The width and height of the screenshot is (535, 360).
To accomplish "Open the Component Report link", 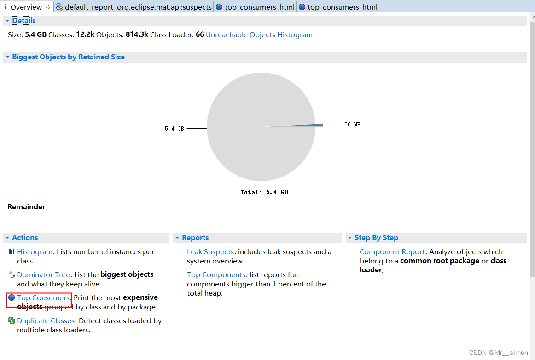I will pos(392,251).
